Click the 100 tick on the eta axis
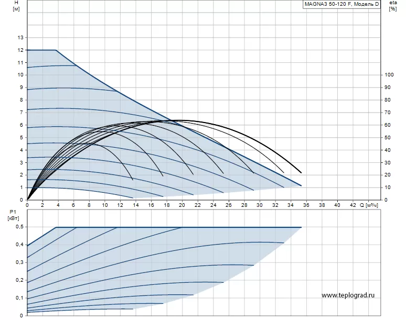This screenshot has width=406, height=320. [x=389, y=75]
